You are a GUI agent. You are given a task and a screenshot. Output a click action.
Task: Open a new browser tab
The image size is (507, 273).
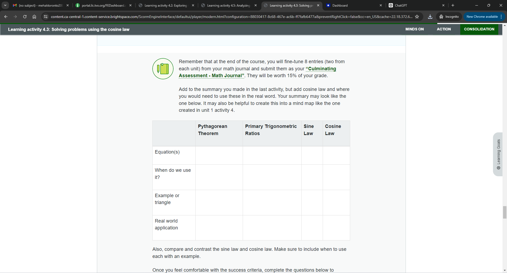tap(453, 5)
